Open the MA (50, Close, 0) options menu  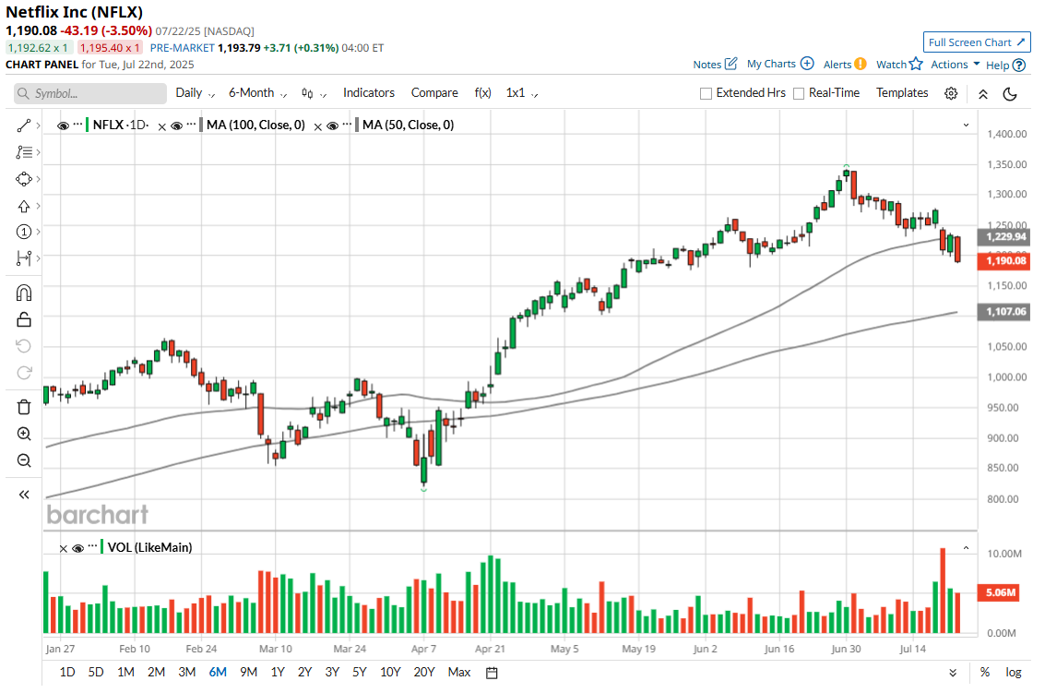(347, 124)
